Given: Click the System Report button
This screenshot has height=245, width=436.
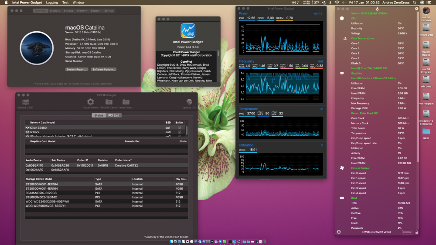Looking at the screenshot, I should (x=77, y=69).
